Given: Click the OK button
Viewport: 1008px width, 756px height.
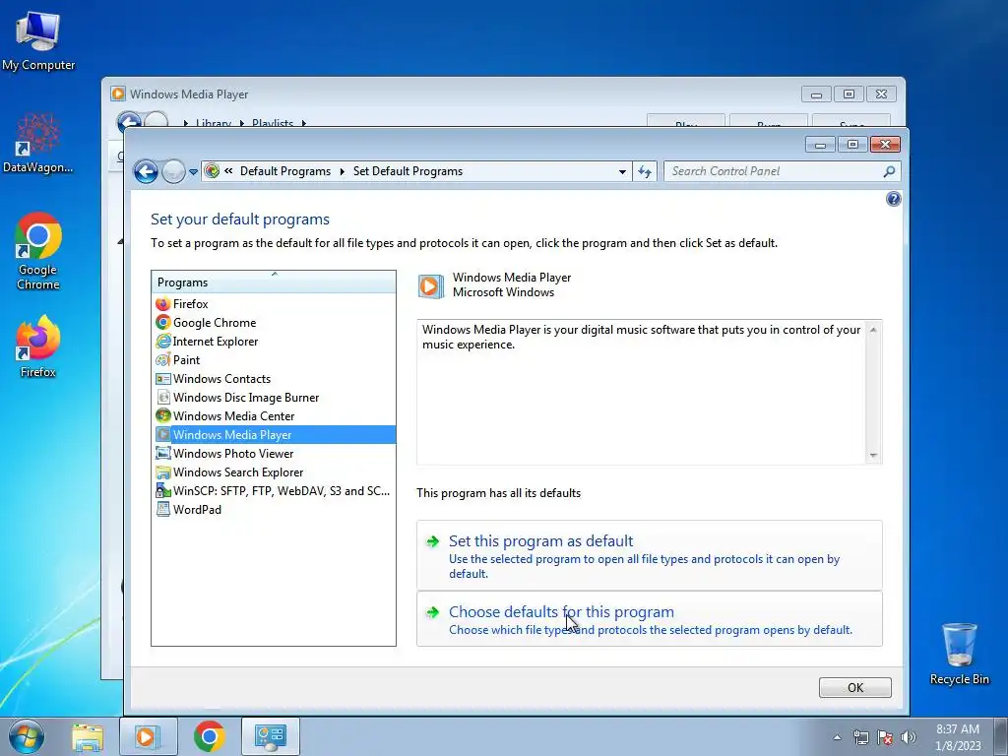Looking at the screenshot, I should (x=855, y=687).
